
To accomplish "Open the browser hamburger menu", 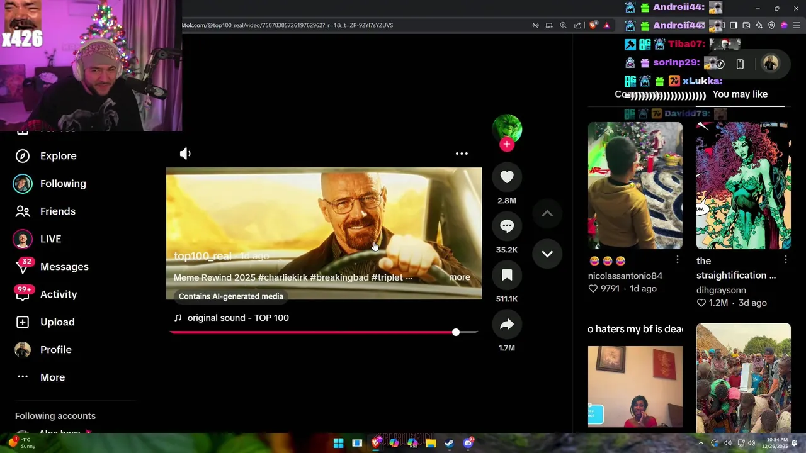I will 797,25.
